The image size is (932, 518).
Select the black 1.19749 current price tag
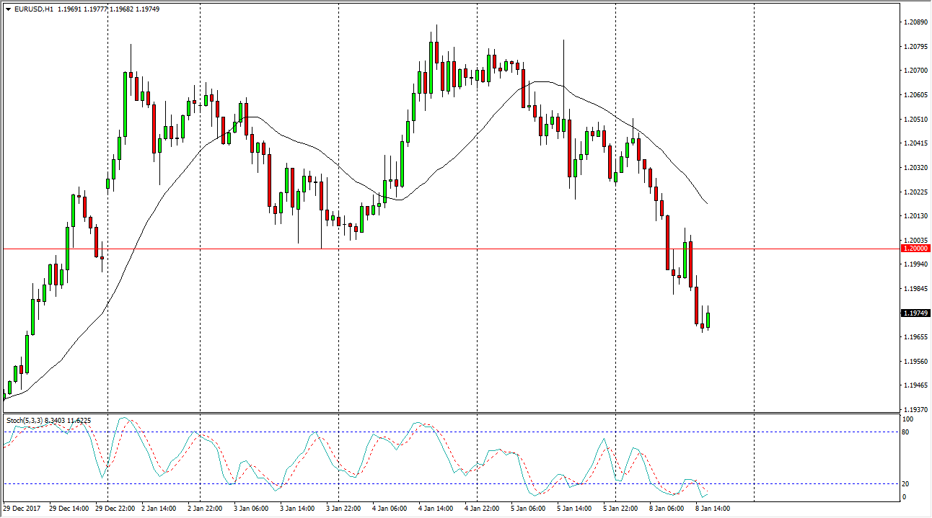point(915,313)
